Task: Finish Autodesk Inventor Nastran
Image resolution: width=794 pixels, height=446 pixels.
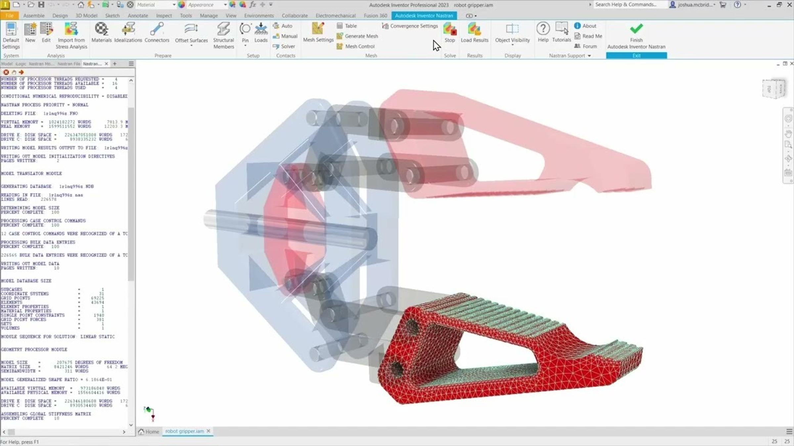Action: point(636,36)
